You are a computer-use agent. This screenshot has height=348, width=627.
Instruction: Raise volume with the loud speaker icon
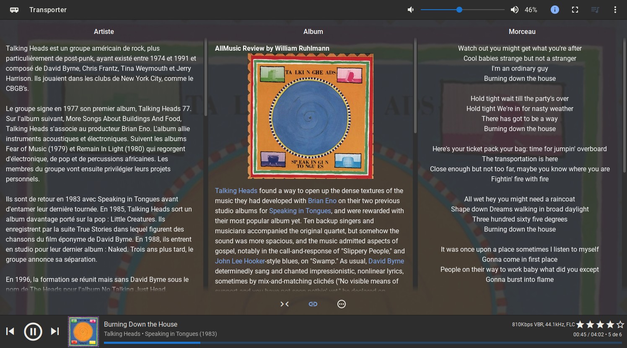point(514,10)
